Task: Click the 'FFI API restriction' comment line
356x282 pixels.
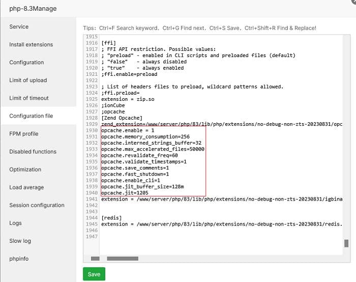Action: click(159, 49)
